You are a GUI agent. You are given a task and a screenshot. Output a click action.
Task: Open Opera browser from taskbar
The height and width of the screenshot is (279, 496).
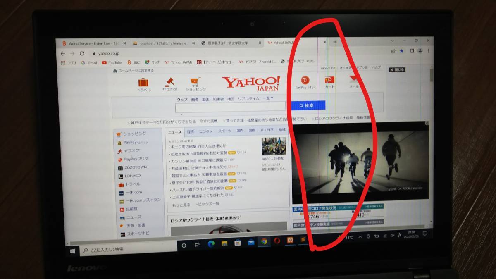click(277, 241)
